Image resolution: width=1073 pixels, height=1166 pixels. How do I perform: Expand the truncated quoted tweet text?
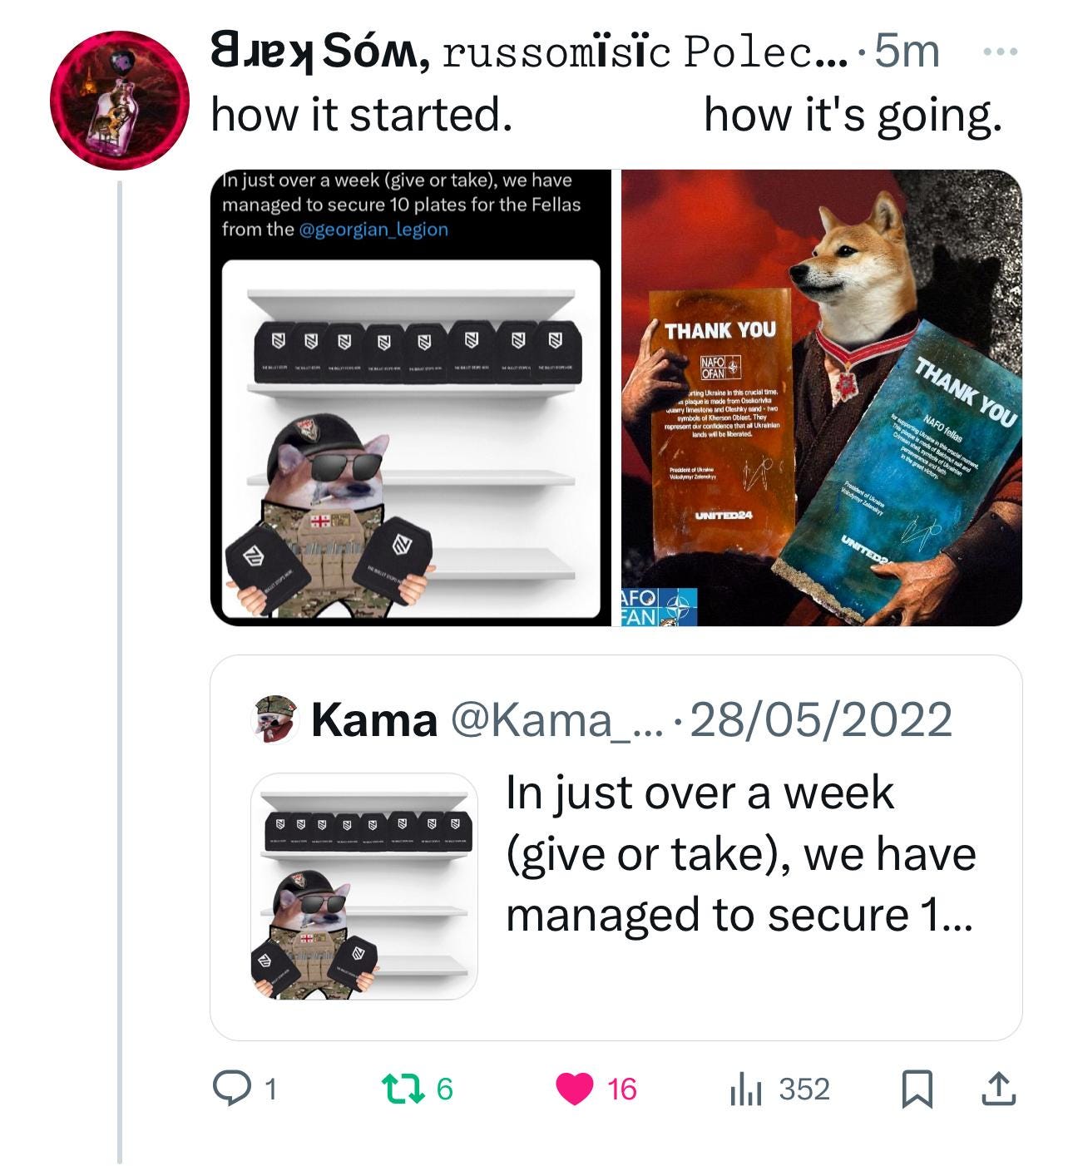740,854
